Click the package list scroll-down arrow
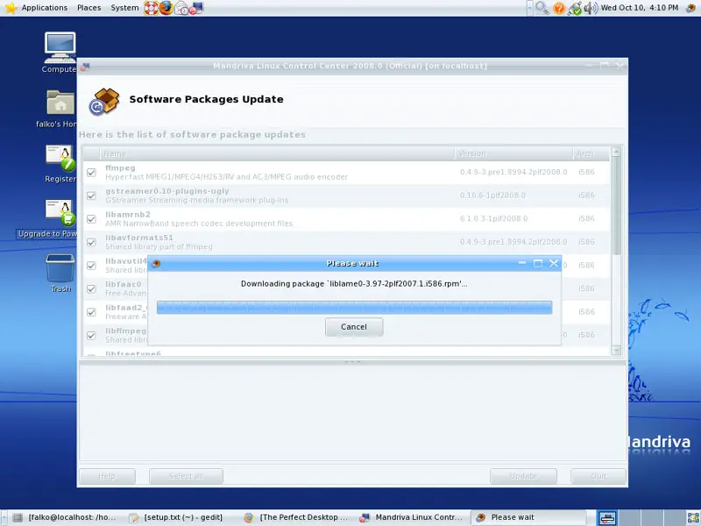Image resolution: width=701 pixels, height=526 pixels. pos(616,350)
